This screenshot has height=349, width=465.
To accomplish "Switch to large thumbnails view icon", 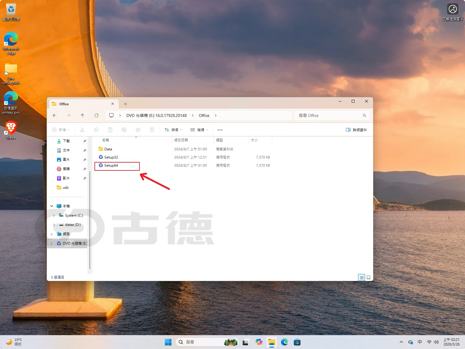I will coord(369,277).
